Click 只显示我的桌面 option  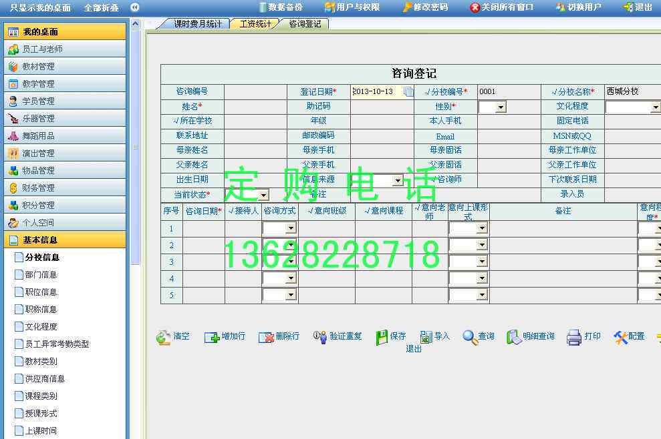41,7
